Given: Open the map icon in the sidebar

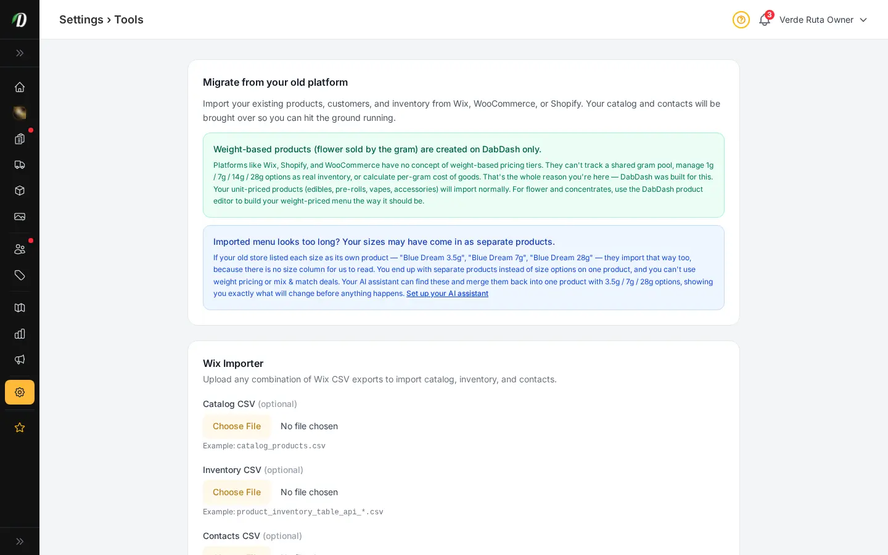Looking at the screenshot, I should pyautogui.click(x=20, y=308).
